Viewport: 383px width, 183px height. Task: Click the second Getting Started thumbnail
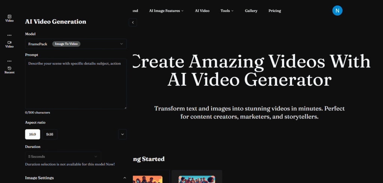click(197, 179)
